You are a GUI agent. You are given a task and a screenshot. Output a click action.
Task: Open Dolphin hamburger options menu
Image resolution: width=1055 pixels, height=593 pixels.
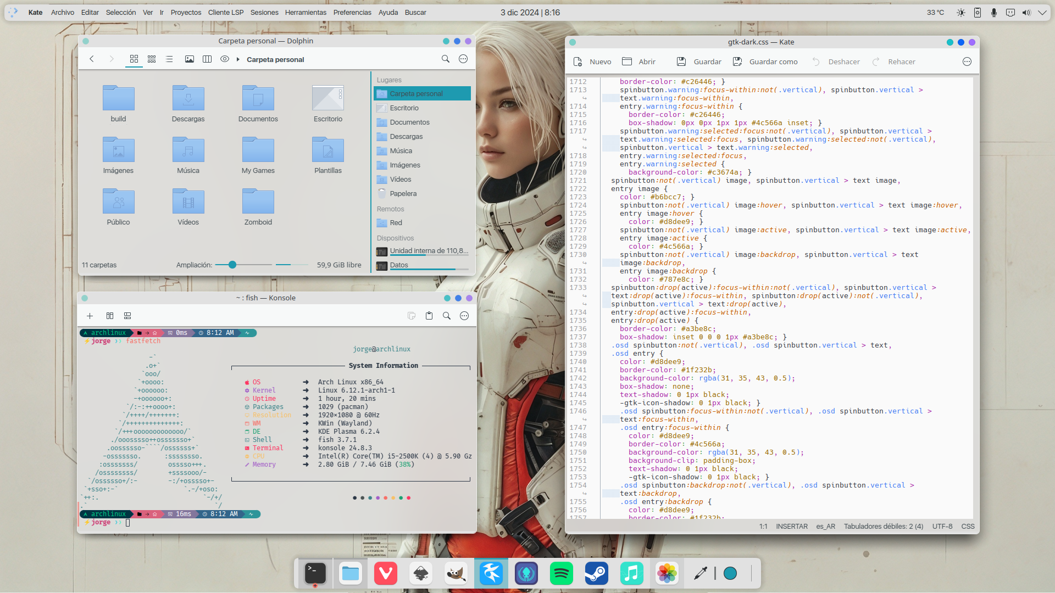[463, 59]
